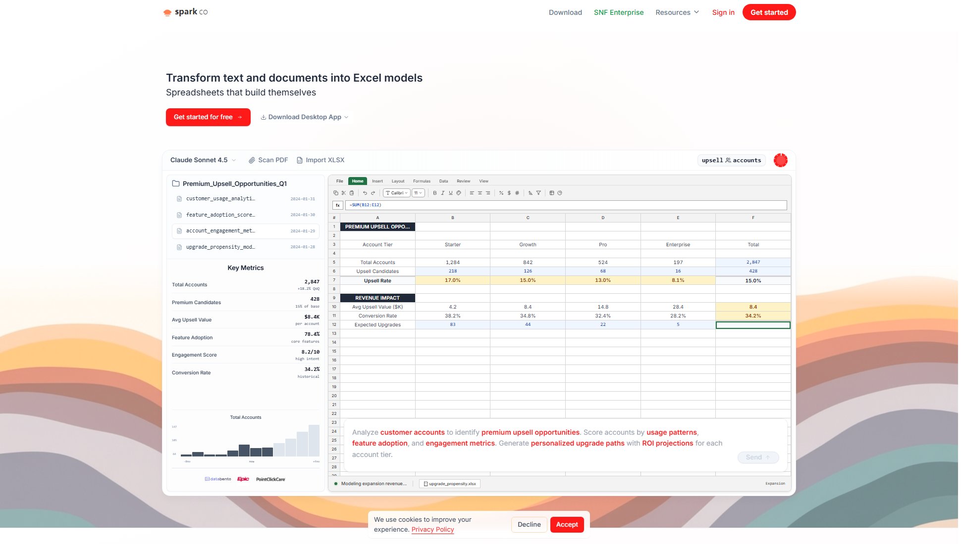The height and width of the screenshot is (544, 962).
Task: Expand the Download Desktop App dropdown
Action: tap(304, 117)
